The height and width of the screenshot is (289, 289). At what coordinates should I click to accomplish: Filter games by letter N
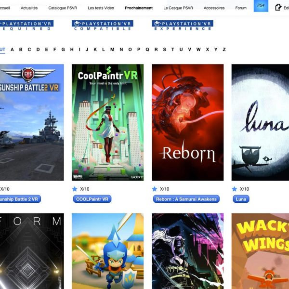click(x=121, y=50)
